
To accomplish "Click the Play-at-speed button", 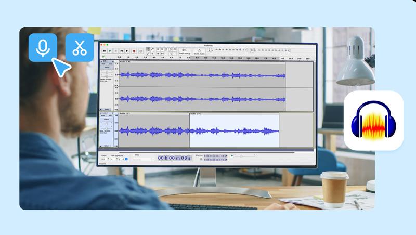I will click(231, 155).
